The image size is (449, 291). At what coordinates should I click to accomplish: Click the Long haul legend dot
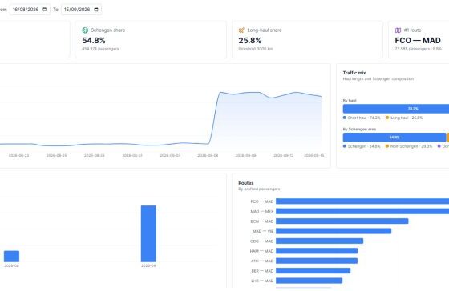[387, 118]
